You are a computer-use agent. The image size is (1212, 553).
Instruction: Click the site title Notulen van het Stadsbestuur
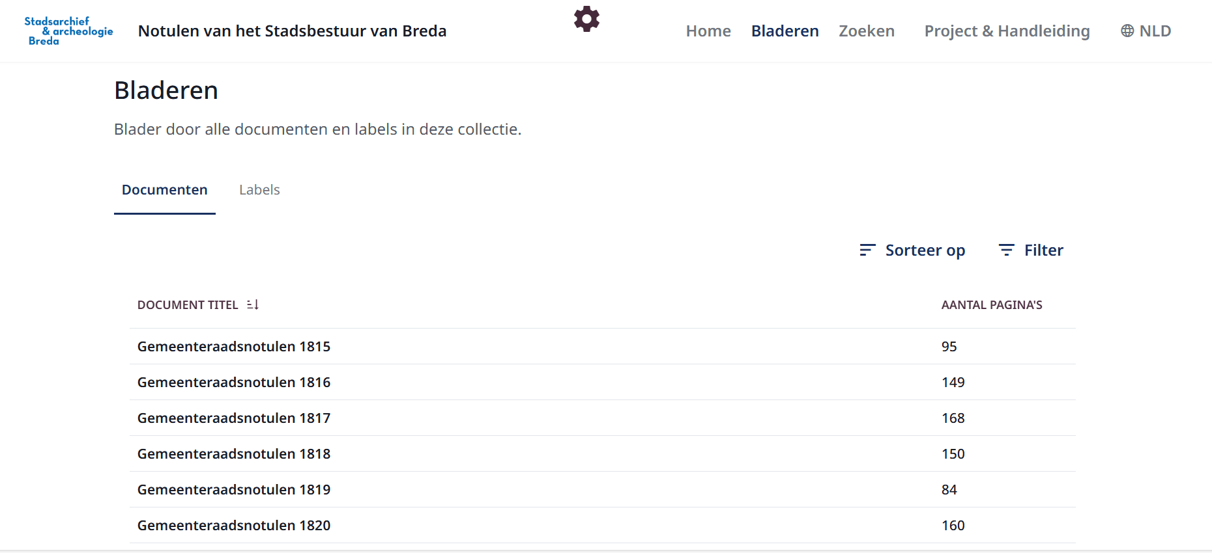click(x=292, y=31)
